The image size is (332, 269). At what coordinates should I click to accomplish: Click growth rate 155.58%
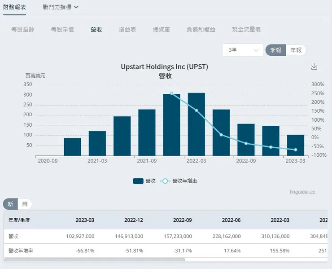click(280, 251)
